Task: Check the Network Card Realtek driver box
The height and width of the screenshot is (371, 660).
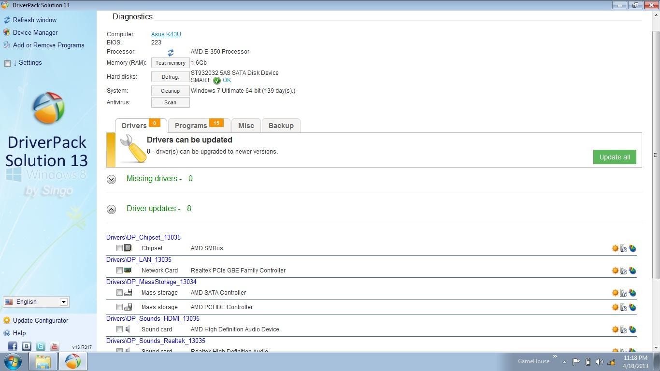Action: [119, 271]
